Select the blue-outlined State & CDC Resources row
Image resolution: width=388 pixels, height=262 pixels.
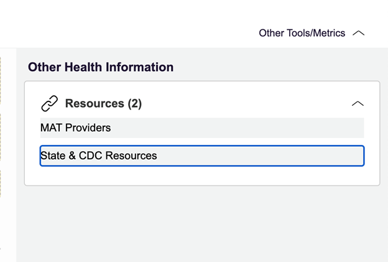coord(202,156)
